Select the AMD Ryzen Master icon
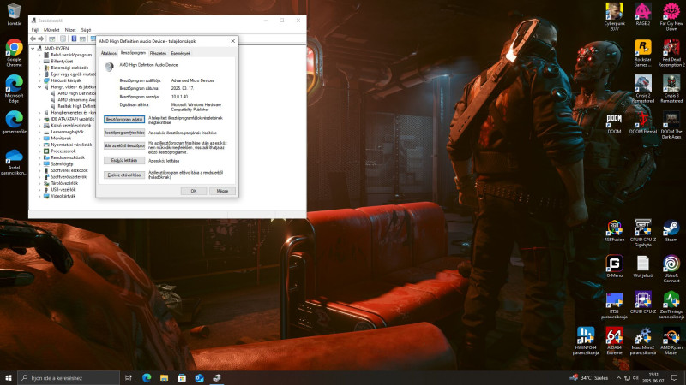 point(671,341)
